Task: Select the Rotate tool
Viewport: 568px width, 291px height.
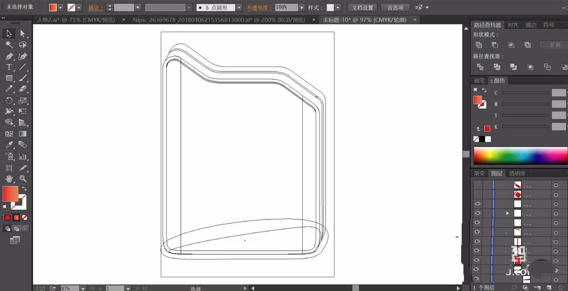Action: coord(9,100)
